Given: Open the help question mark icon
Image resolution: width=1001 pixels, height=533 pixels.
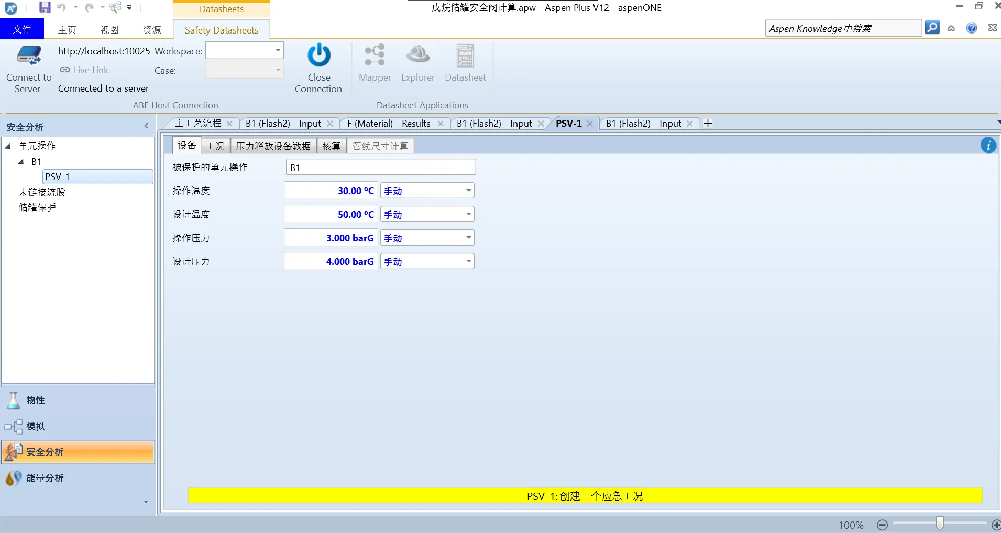Looking at the screenshot, I should tap(971, 28).
